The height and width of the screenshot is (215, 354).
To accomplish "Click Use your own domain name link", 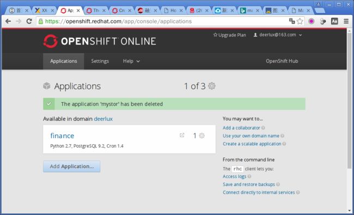I will (x=251, y=136).
